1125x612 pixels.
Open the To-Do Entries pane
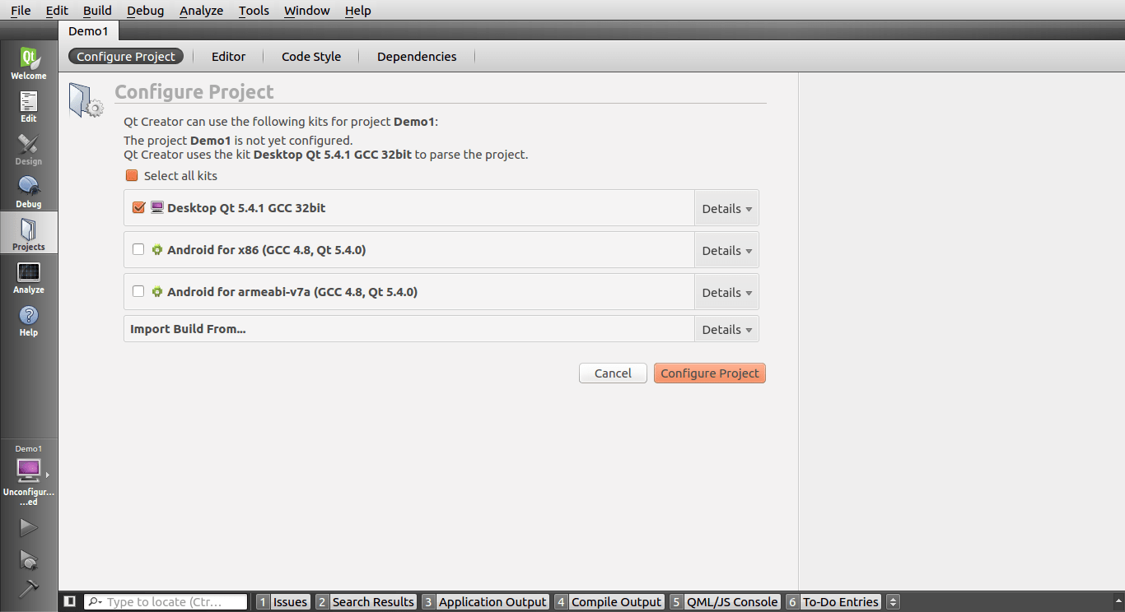pos(833,602)
